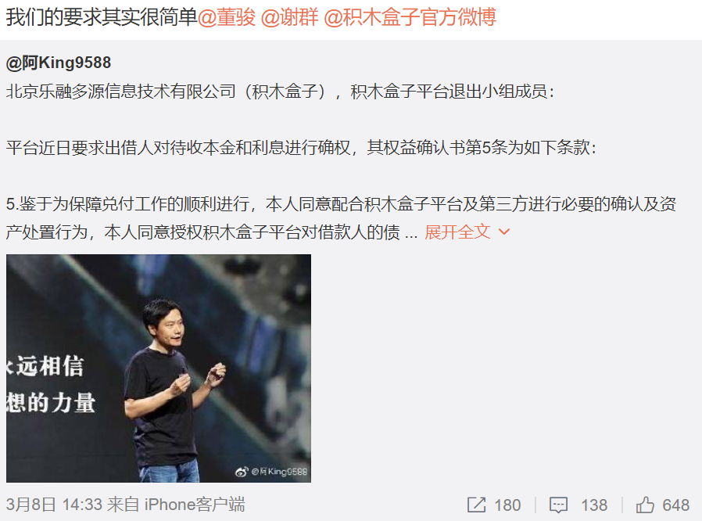702x521 pixels.
Task: Expand full text chevron arrow
Action: [504, 232]
